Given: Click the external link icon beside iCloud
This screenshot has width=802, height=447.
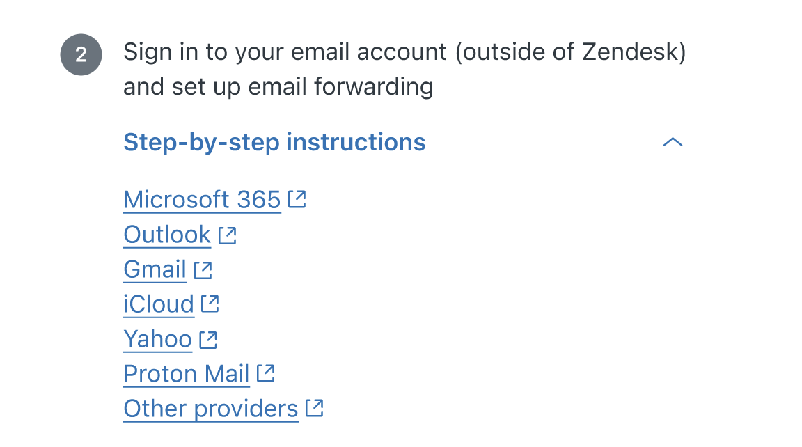Looking at the screenshot, I should (x=210, y=304).
